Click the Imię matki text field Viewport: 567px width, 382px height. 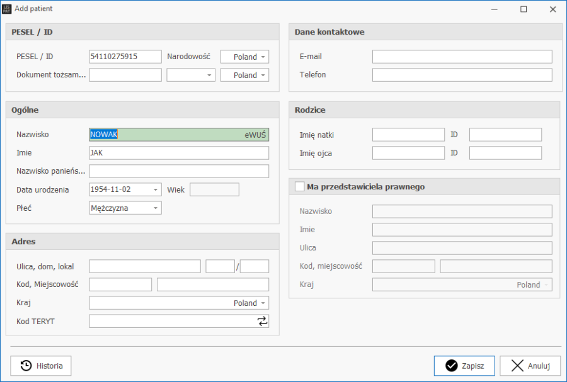click(x=408, y=135)
